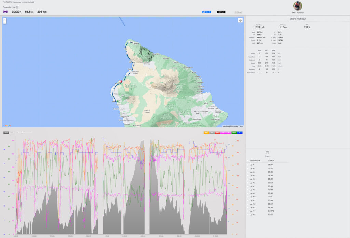Image resolution: width=350 pixels, height=238 pixels.
Task: Toggle the orange RPM chart channel
Action: tap(206, 133)
